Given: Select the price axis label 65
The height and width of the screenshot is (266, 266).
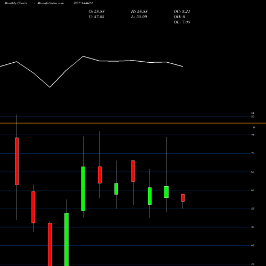Looking at the screenshot, I should 253,172.
